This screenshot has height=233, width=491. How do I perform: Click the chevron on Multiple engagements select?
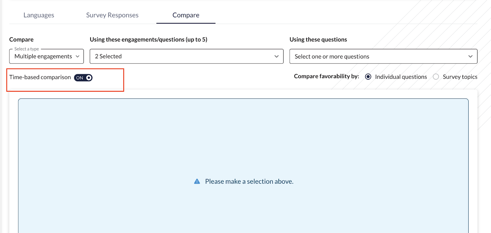77,56
